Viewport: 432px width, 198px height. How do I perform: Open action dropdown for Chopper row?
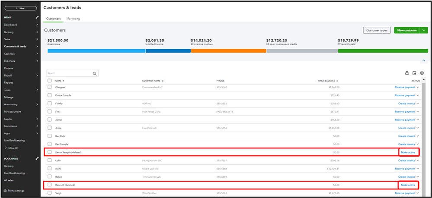[418, 87]
